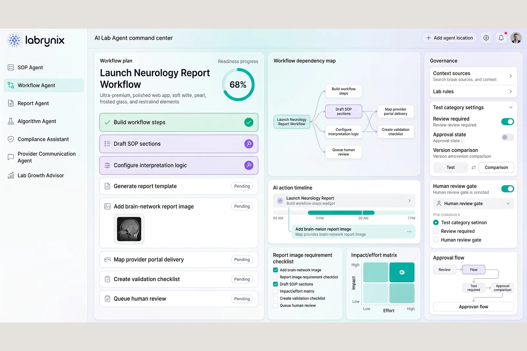
Task: Click swap arrows between Test and Comparison
Action: (x=473, y=167)
